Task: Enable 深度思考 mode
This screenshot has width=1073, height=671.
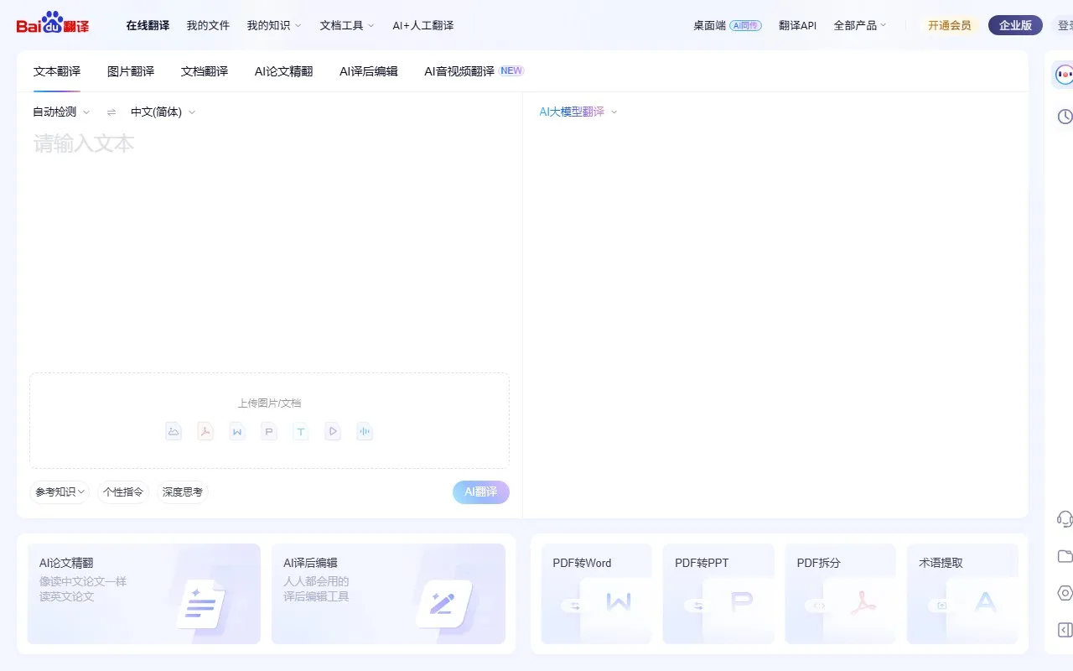Action: (x=182, y=492)
